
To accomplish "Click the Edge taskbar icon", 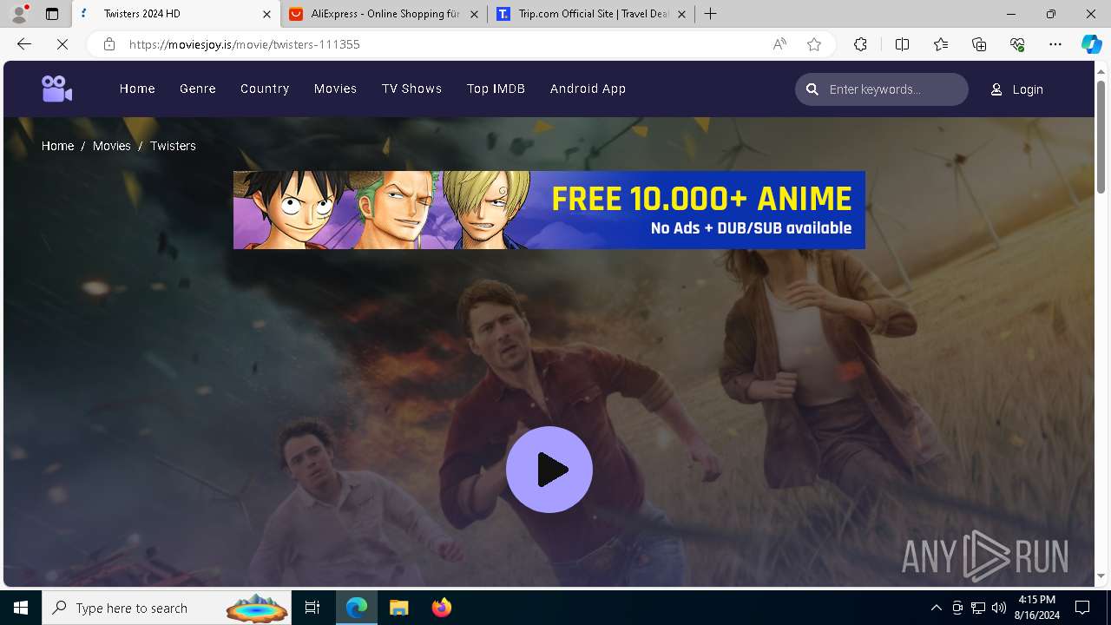I will coord(357,608).
